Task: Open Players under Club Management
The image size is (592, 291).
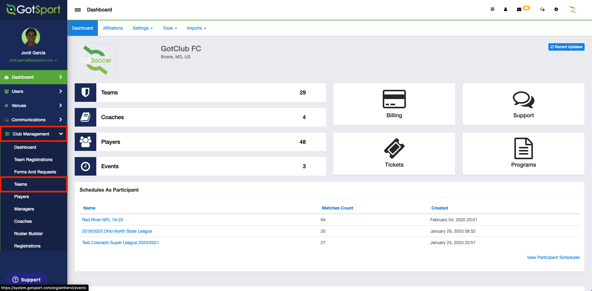Action: click(22, 197)
